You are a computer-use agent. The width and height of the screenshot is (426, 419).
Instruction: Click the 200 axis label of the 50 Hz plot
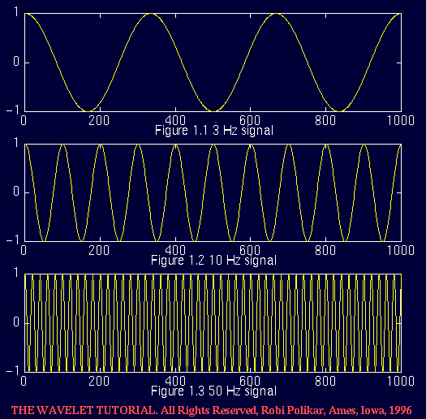pos(99,381)
